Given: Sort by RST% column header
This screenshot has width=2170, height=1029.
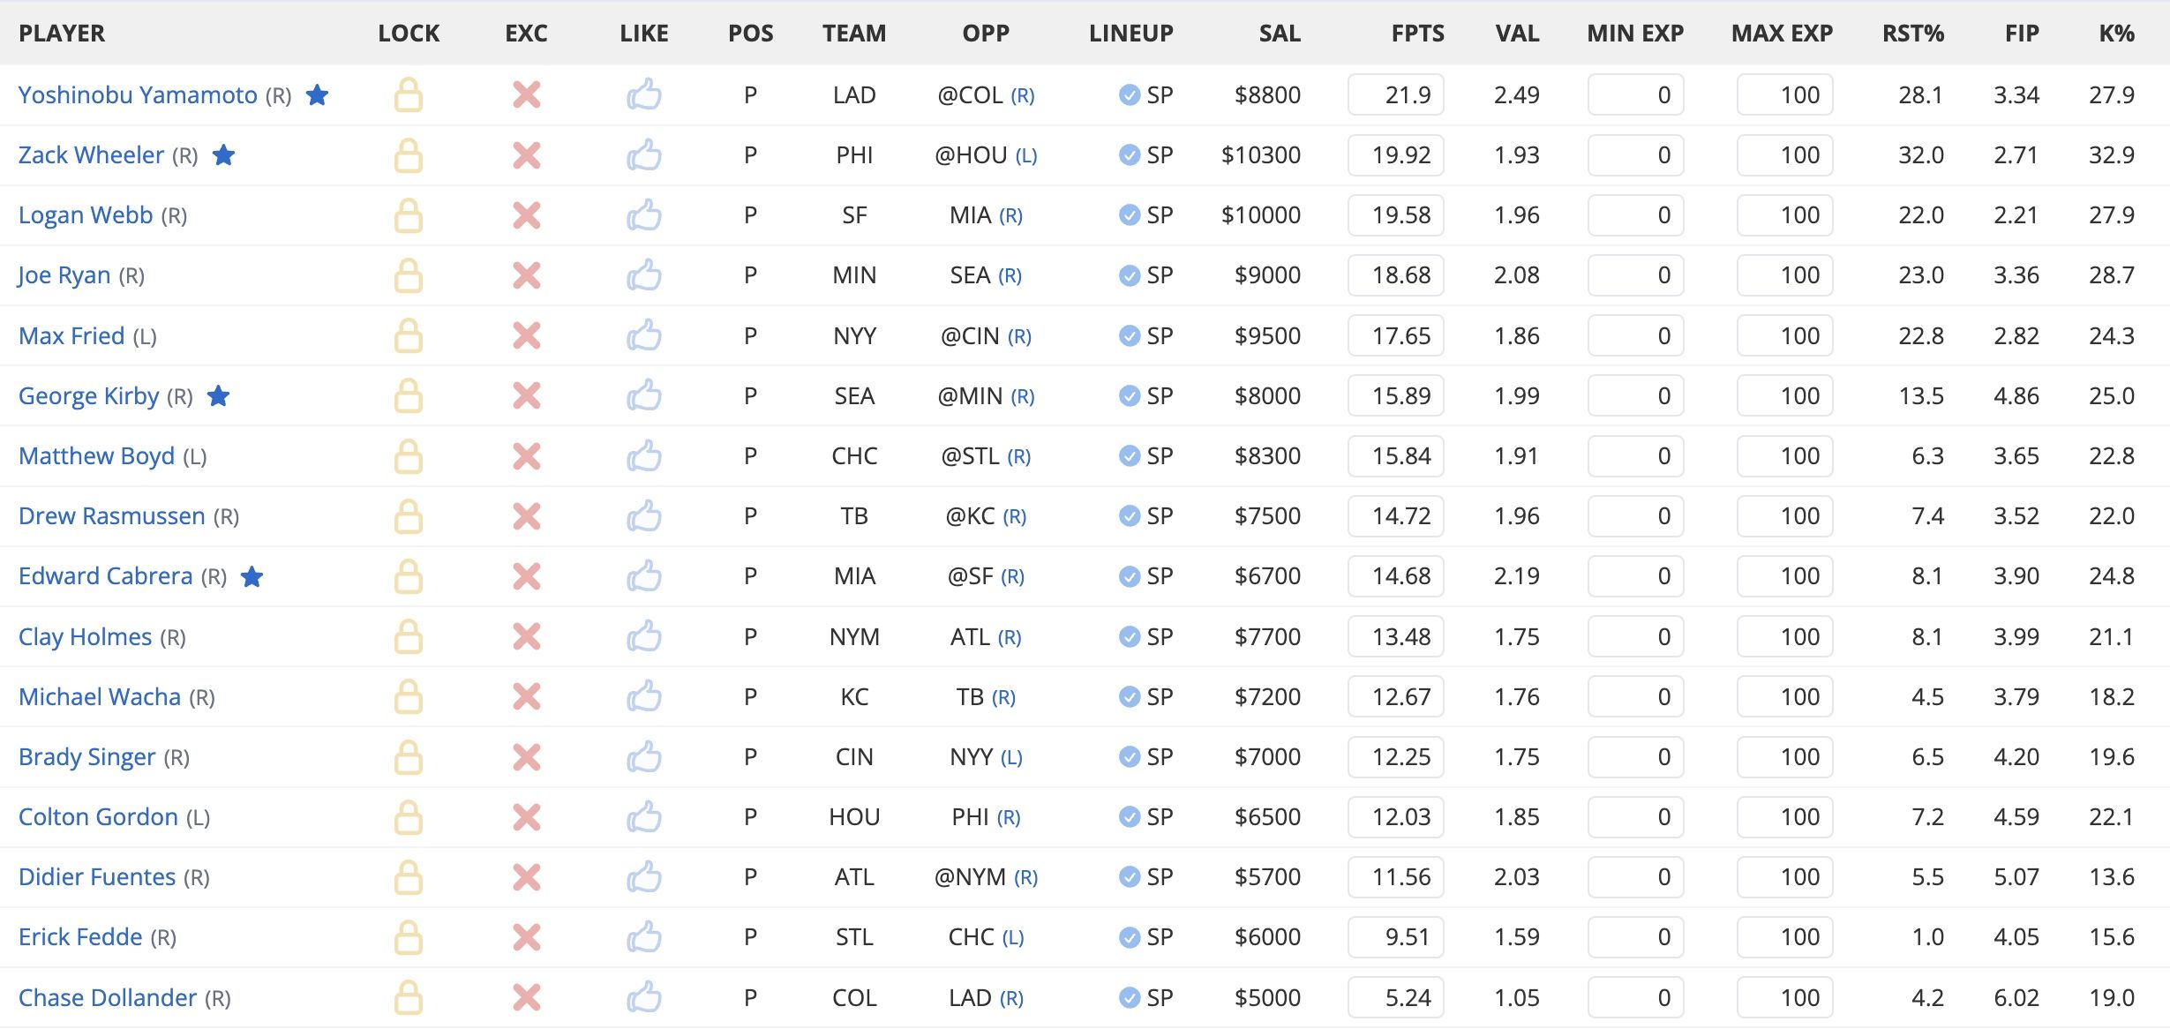Looking at the screenshot, I should pos(1912,34).
